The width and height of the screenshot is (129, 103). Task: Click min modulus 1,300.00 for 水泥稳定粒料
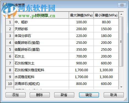106,77
